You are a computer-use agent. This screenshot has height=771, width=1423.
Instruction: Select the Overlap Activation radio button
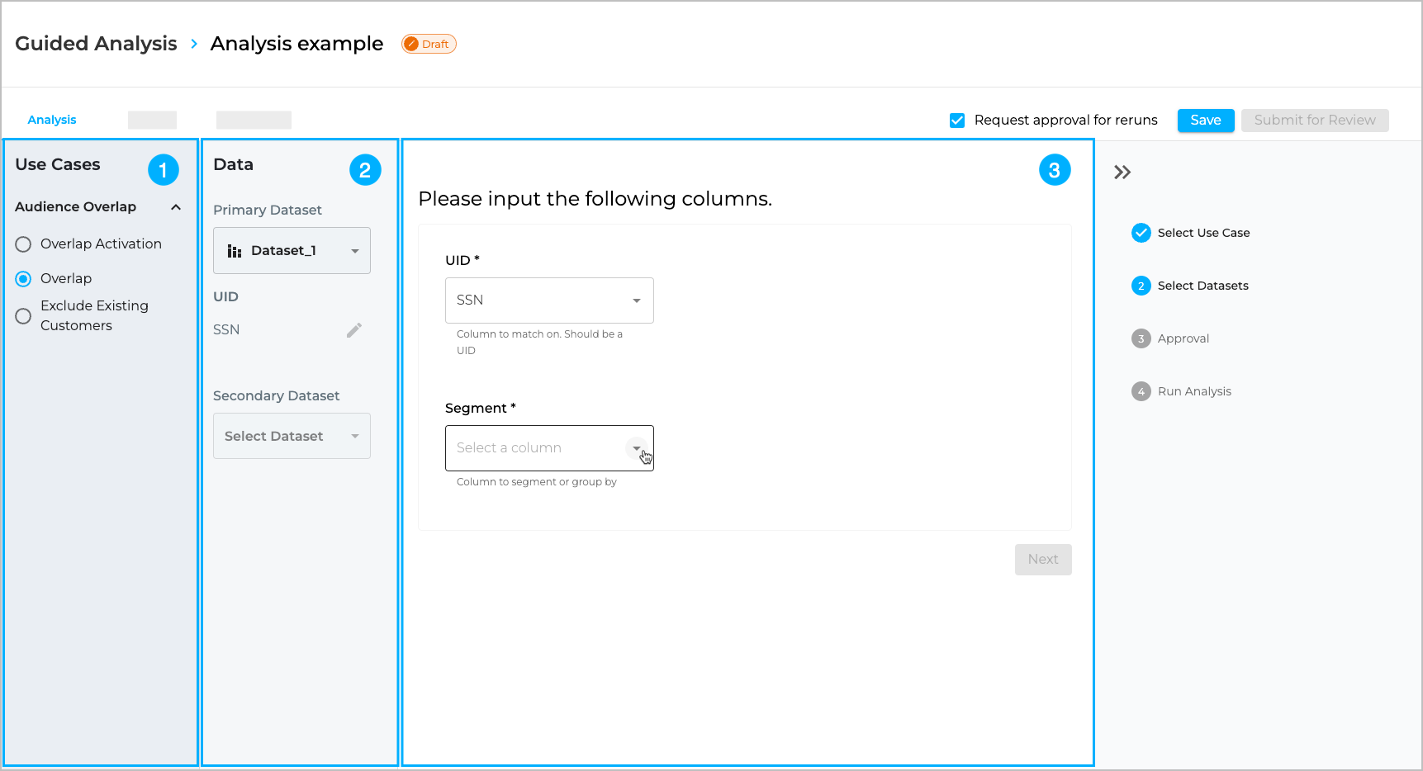coord(23,244)
